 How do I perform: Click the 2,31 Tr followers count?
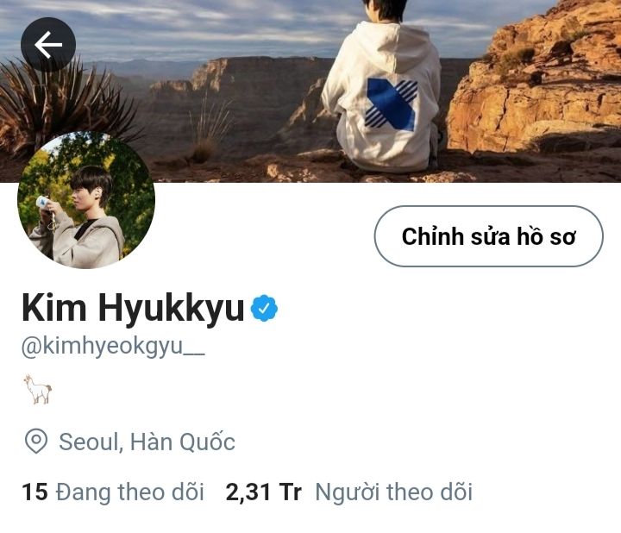(263, 492)
